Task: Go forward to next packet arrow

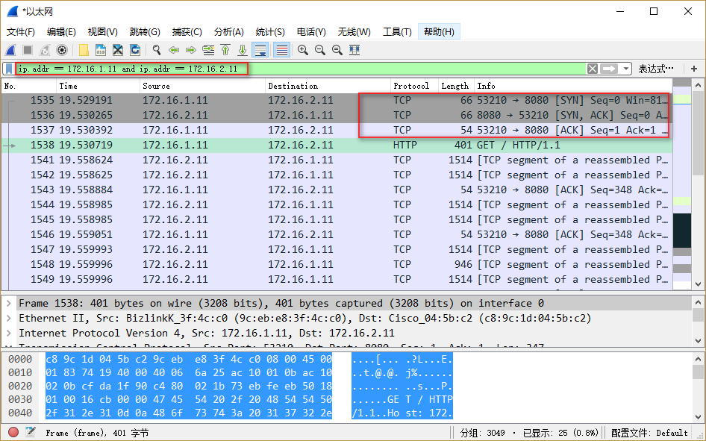Action: coord(191,50)
